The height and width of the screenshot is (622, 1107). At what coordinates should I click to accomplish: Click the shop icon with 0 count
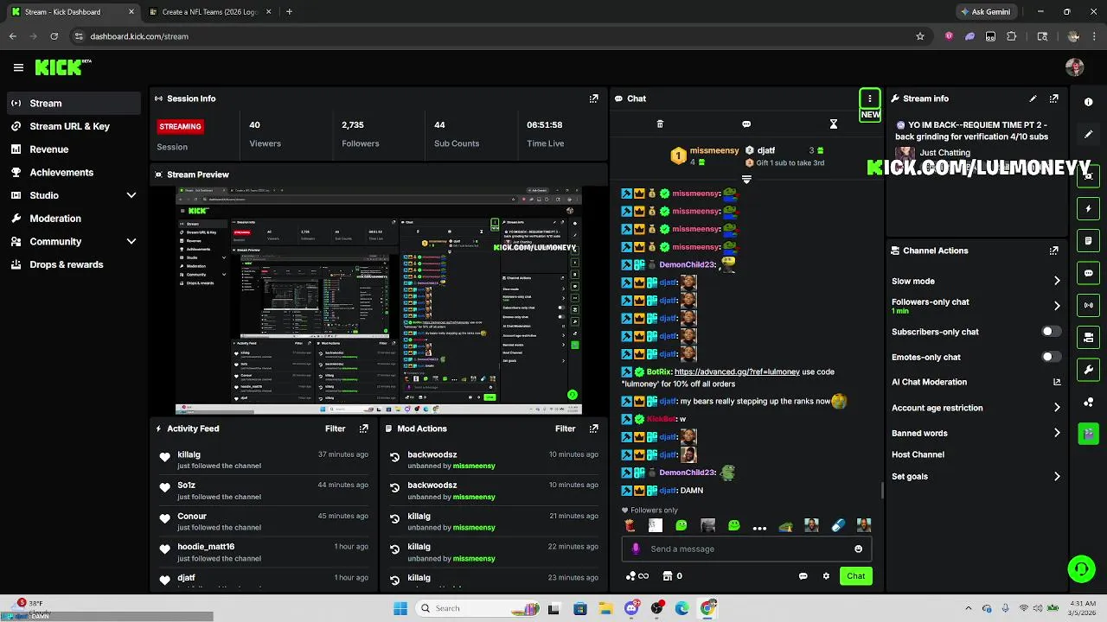click(x=672, y=576)
